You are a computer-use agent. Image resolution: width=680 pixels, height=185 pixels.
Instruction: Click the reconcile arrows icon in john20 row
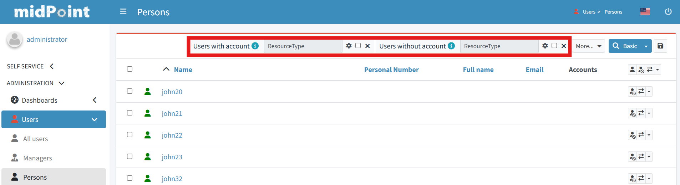click(641, 92)
